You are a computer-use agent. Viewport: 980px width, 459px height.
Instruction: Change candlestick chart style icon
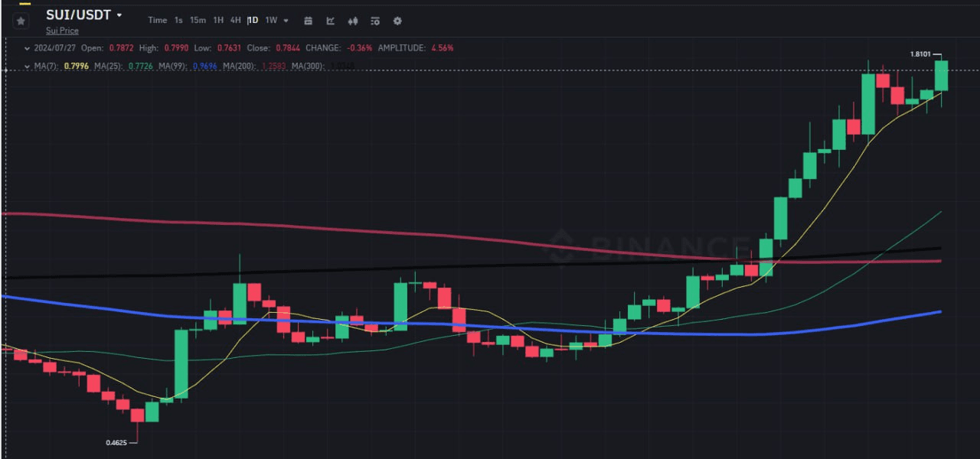pos(352,21)
